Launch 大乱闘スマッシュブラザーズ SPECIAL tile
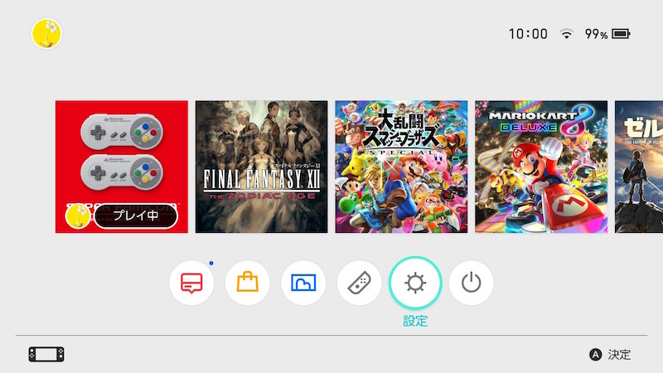This screenshot has height=373, width=663. tap(401, 167)
